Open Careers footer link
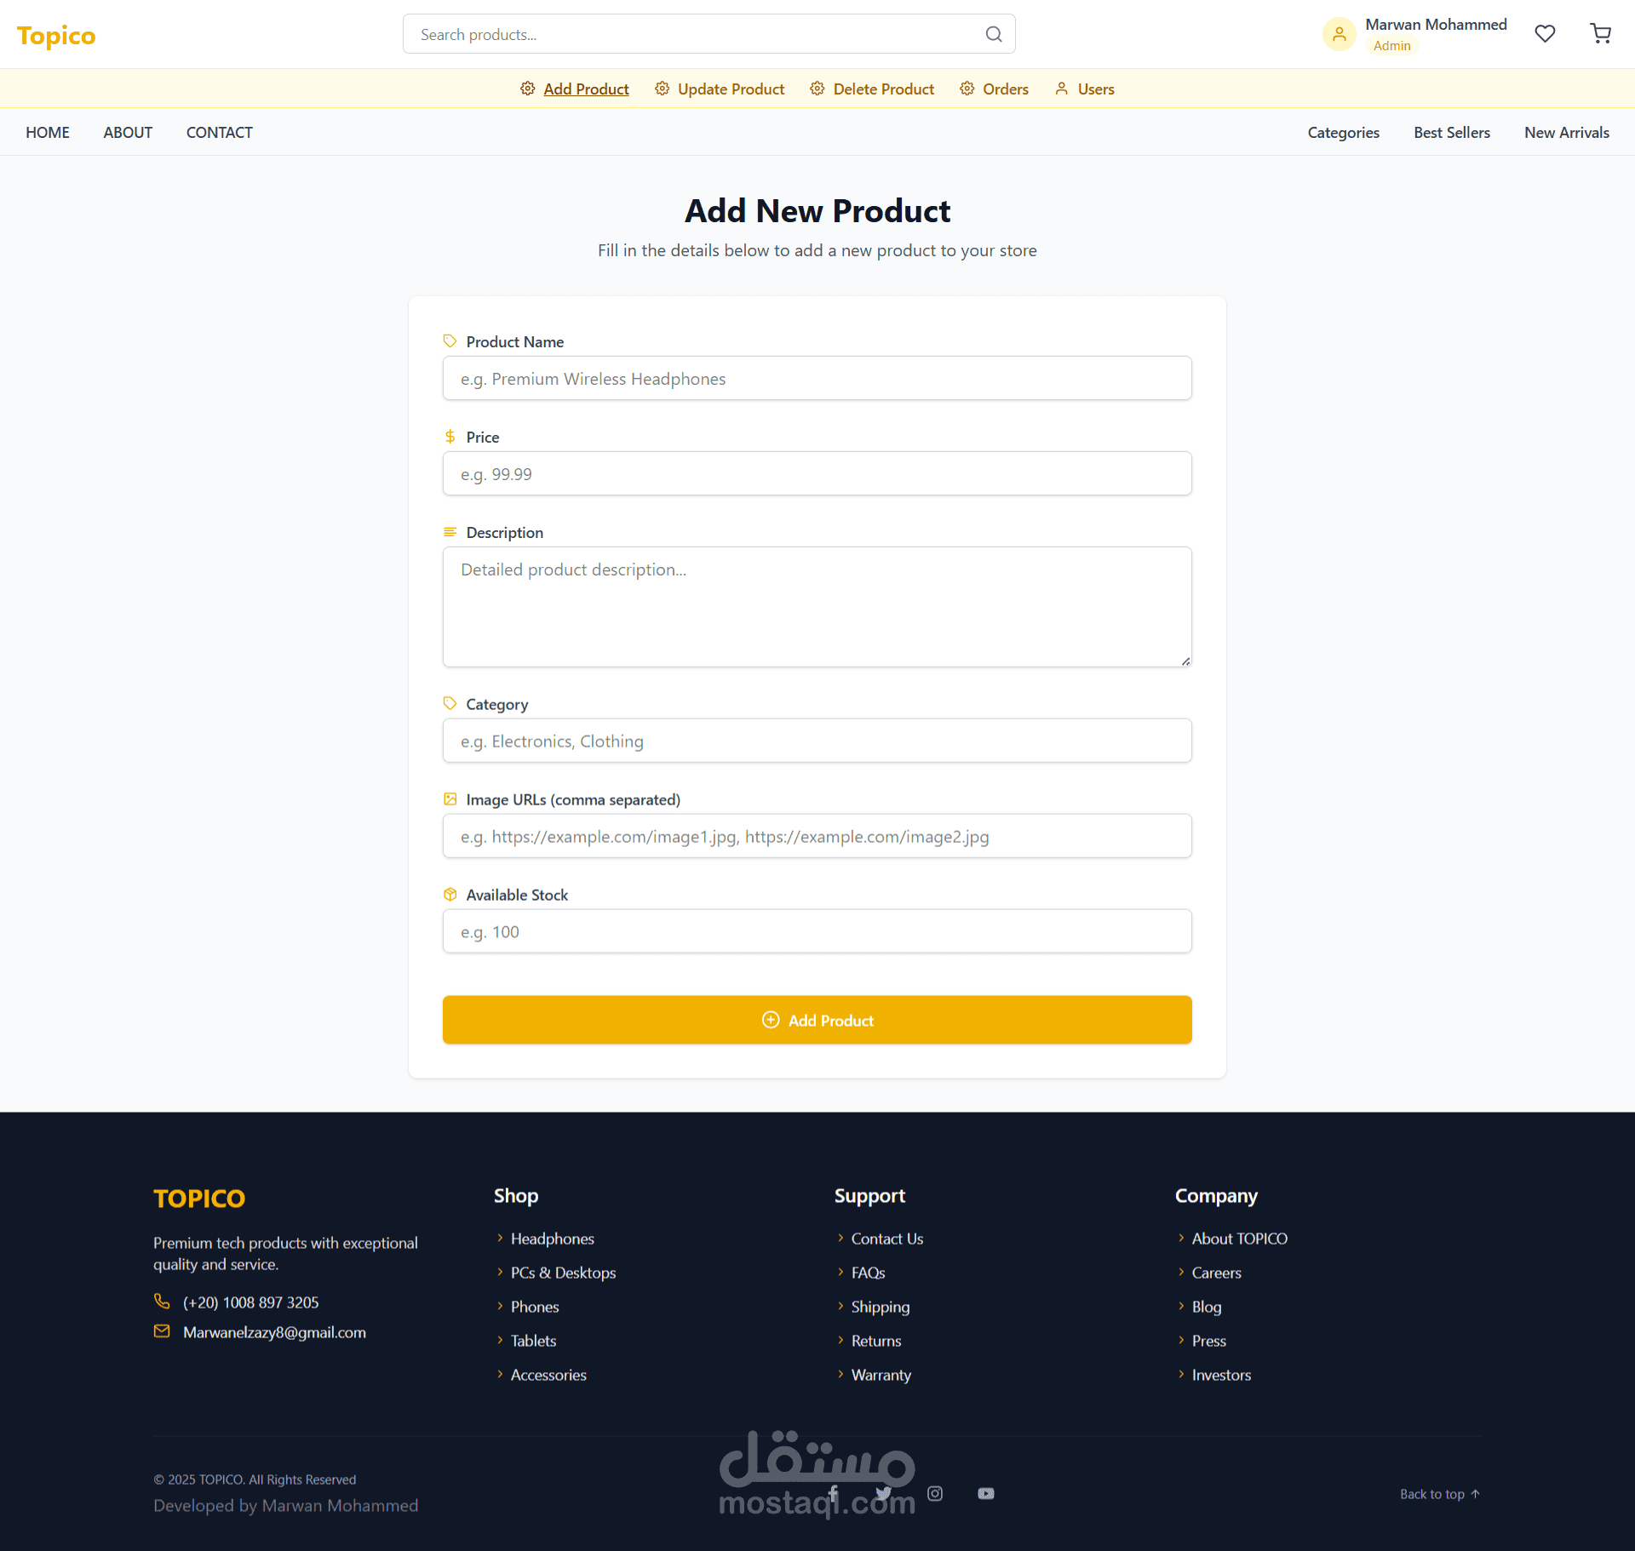The height and width of the screenshot is (1551, 1635). 1216,1273
